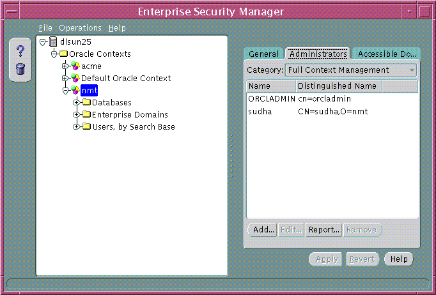Open the Operations menu

(80, 28)
